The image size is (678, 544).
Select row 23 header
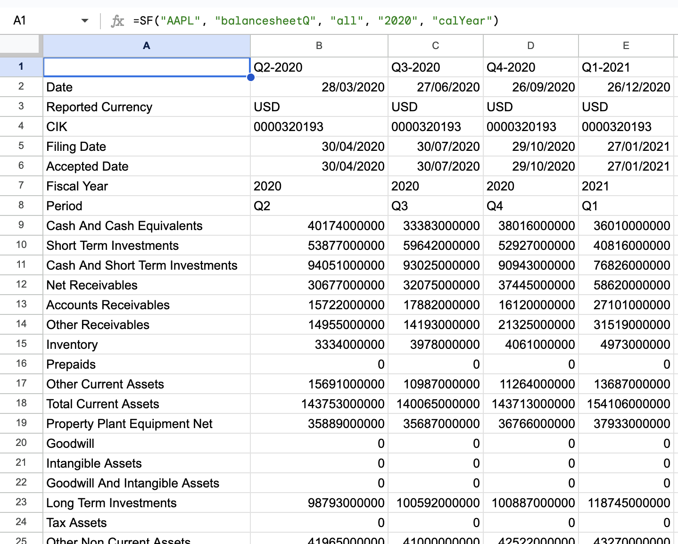tap(21, 503)
